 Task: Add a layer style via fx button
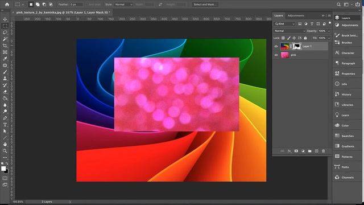[289, 151]
